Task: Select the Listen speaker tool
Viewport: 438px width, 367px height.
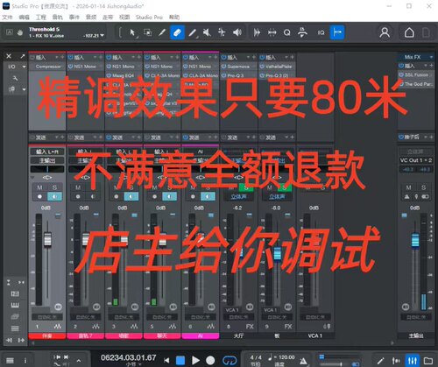Action: [x=237, y=32]
